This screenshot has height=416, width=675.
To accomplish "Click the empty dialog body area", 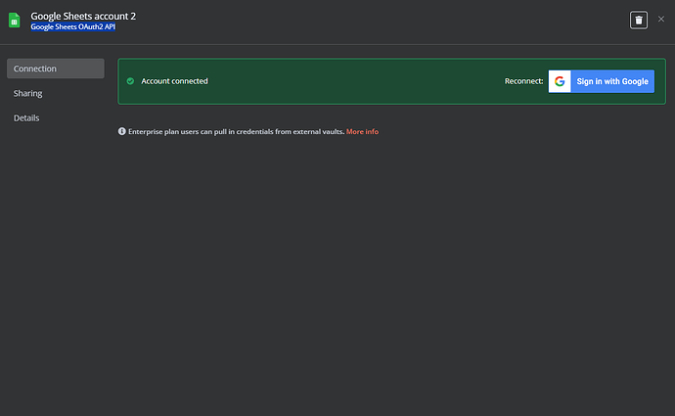I will coord(391,276).
